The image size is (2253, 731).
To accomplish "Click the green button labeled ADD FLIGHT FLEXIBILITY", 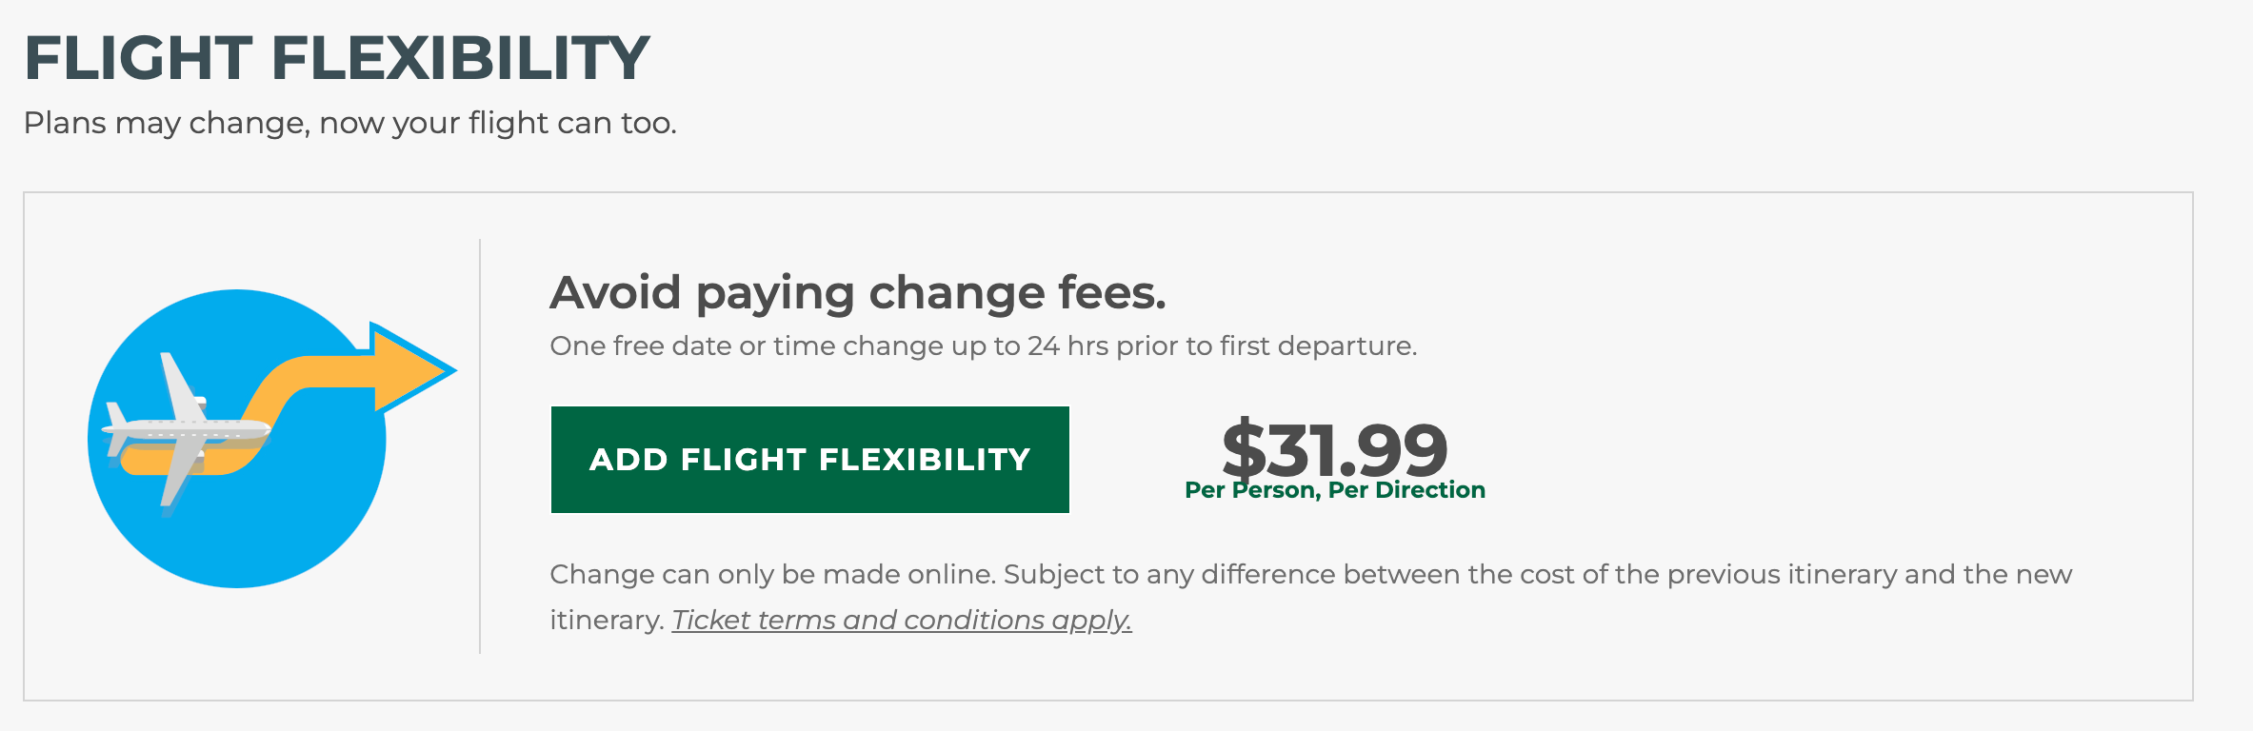I will click(811, 460).
